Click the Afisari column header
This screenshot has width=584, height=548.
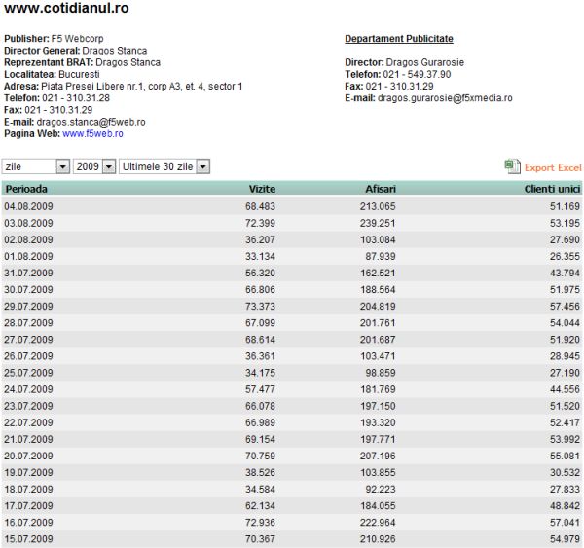[x=381, y=189]
